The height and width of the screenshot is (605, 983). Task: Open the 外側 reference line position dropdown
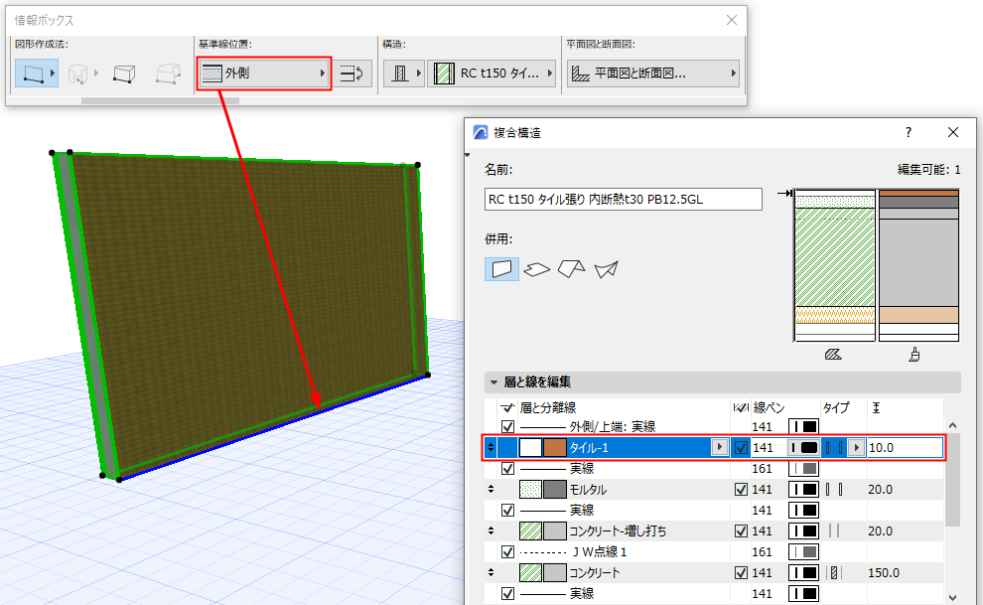pos(264,74)
